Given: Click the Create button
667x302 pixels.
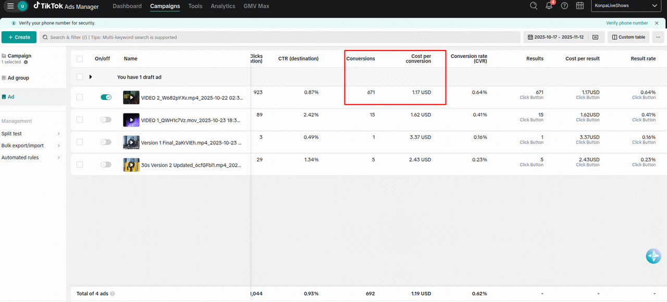Looking at the screenshot, I should (x=19, y=37).
